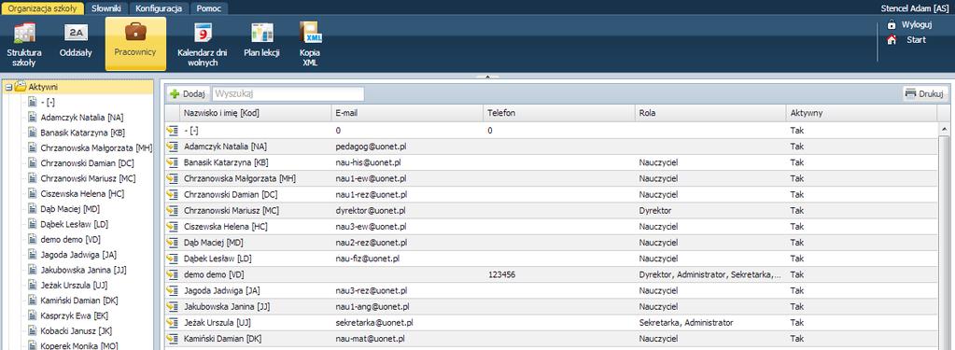Image resolution: width=955 pixels, height=350 pixels.
Task: Sort by Rola column header
Action: click(710, 113)
